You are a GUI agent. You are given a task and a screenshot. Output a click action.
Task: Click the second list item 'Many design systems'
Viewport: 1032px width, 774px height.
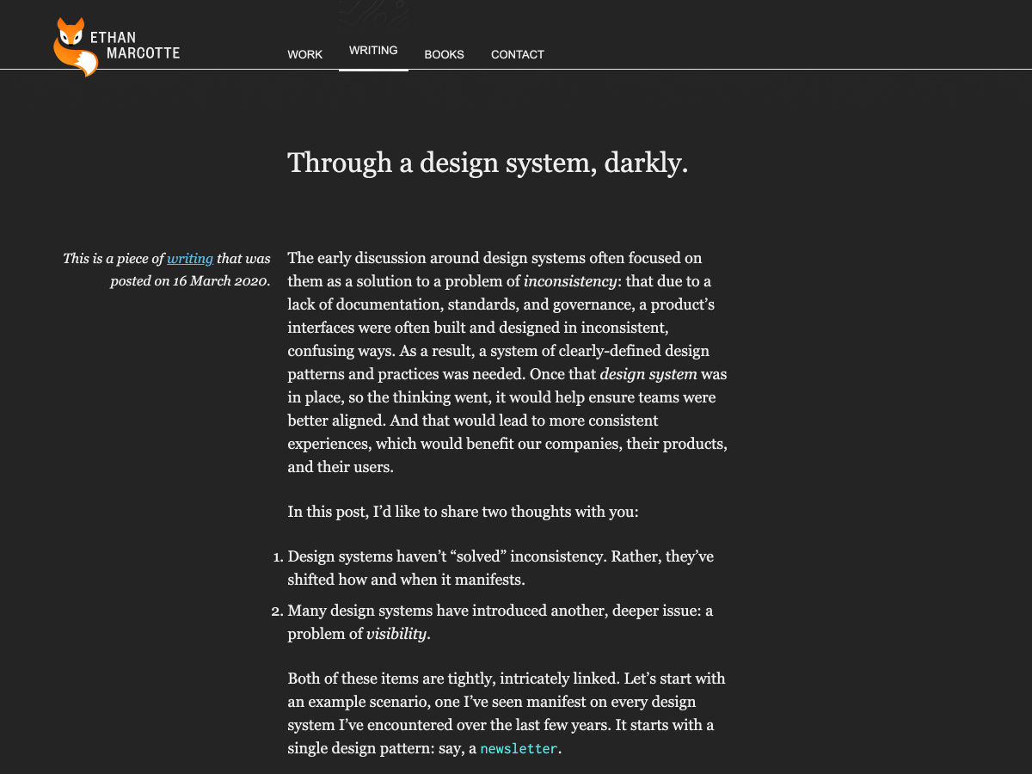(x=500, y=611)
